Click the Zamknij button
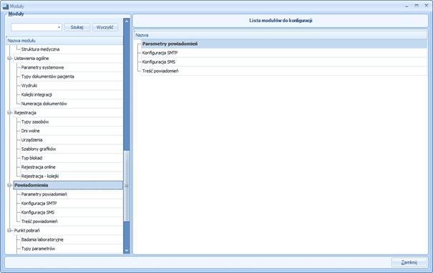Image resolution: width=433 pixels, height=273 pixels. 409,262
